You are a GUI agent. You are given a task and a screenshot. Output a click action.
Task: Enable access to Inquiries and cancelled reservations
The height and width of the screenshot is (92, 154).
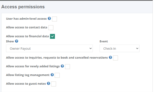[115, 58]
